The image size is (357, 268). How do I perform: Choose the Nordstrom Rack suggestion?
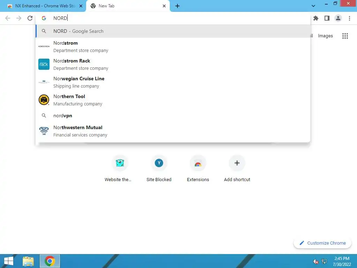pos(173,64)
